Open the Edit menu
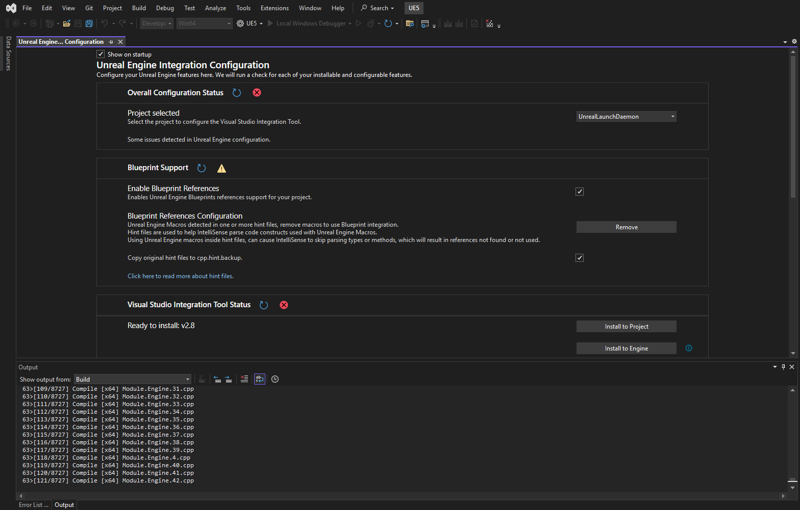The width and height of the screenshot is (800, 510). pos(47,8)
